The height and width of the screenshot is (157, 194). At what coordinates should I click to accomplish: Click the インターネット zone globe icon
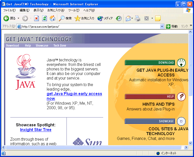[158, 153]
